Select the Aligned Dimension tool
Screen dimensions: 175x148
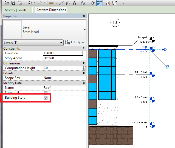61,3
